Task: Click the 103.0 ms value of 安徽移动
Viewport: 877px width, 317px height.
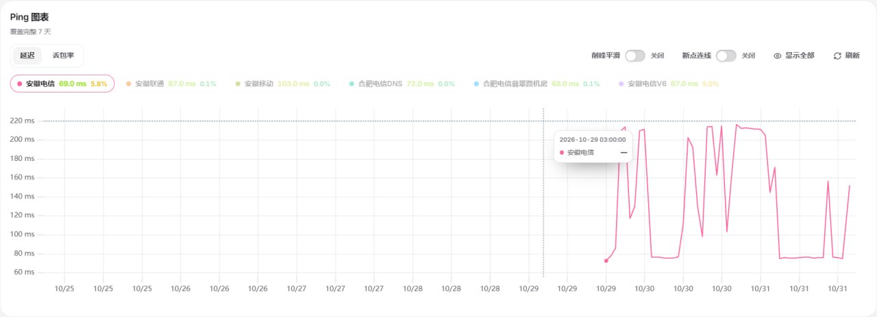Action: point(294,84)
